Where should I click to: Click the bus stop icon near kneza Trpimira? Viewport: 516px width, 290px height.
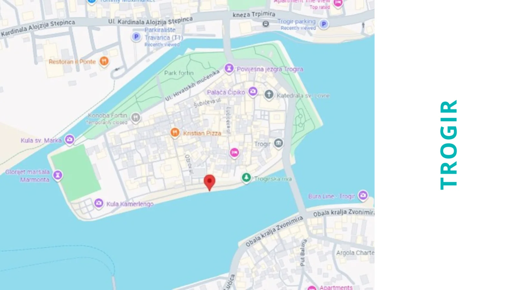coord(265,24)
